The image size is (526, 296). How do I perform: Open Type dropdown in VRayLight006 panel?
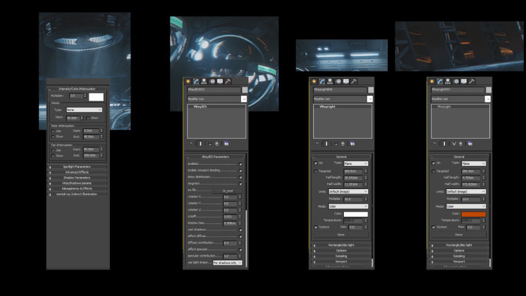click(x=356, y=164)
